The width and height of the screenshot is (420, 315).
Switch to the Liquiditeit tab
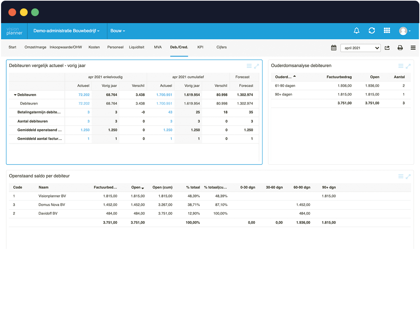click(x=136, y=47)
